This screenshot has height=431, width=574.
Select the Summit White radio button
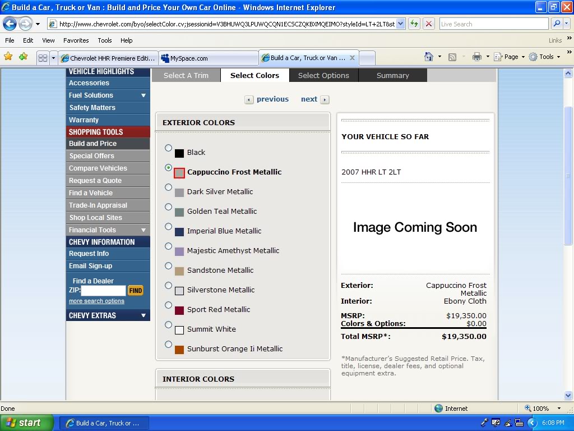(x=168, y=324)
